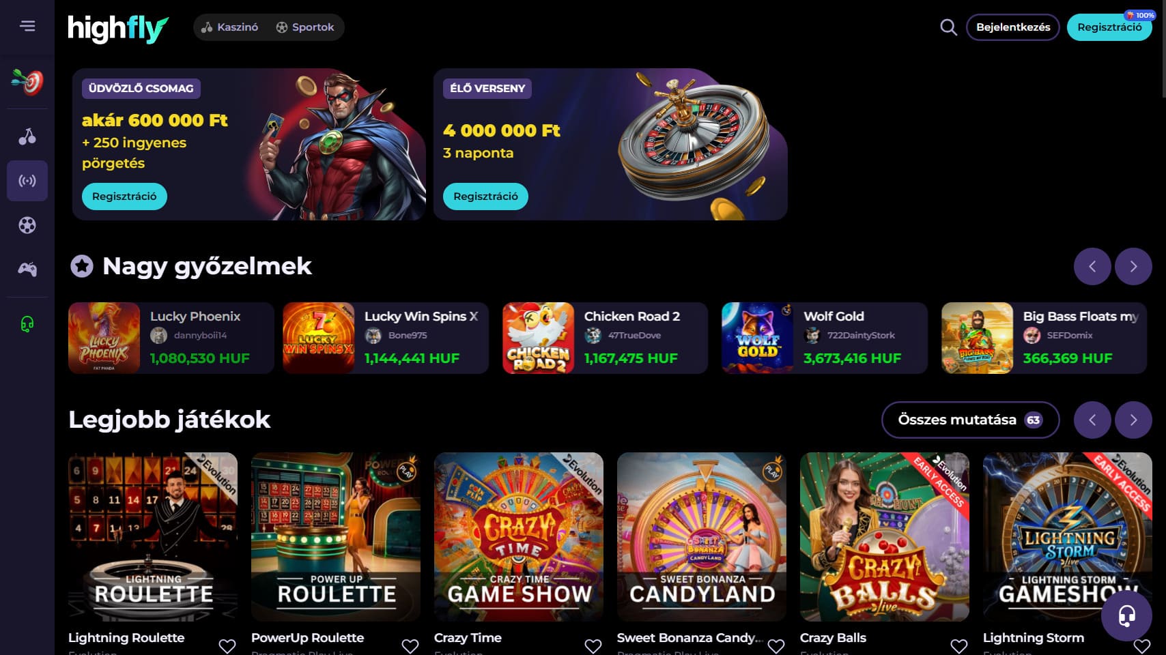Select the cherries slots icon in sidebar
Image resolution: width=1166 pixels, height=655 pixels.
pyautogui.click(x=27, y=136)
